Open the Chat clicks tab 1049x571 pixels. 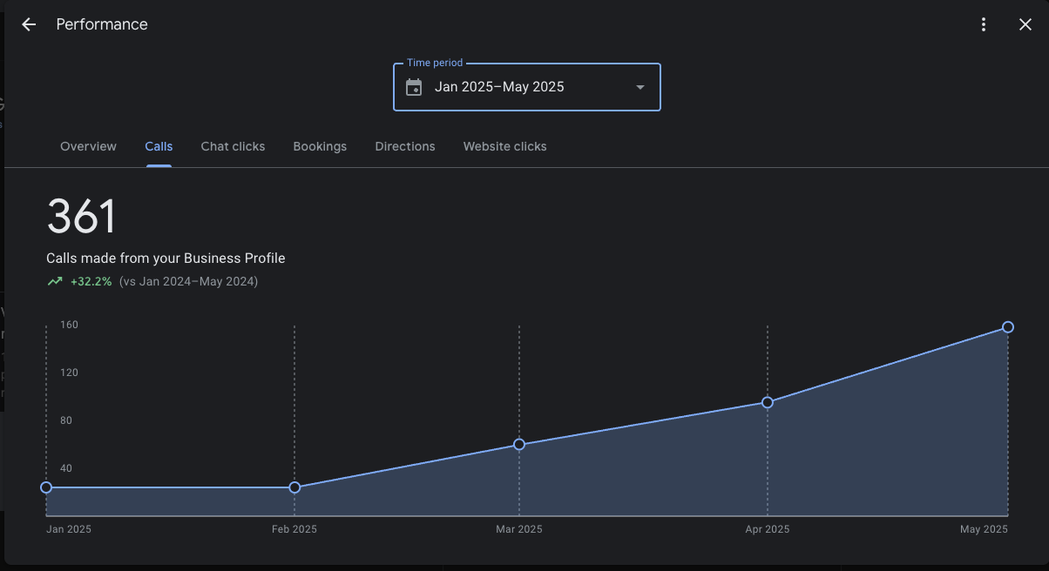(233, 146)
